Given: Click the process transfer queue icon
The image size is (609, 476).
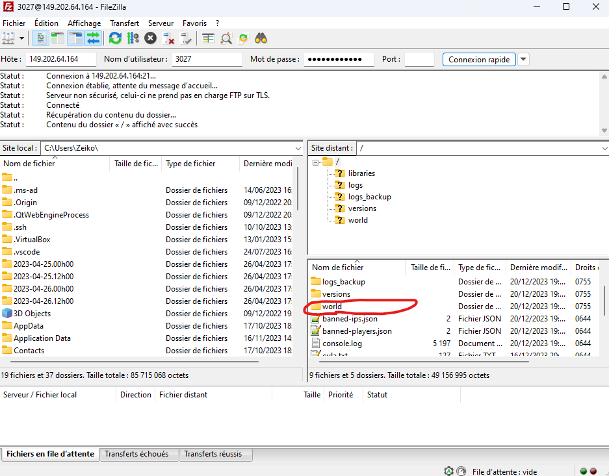Looking at the screenshot, I should [133, 38].
